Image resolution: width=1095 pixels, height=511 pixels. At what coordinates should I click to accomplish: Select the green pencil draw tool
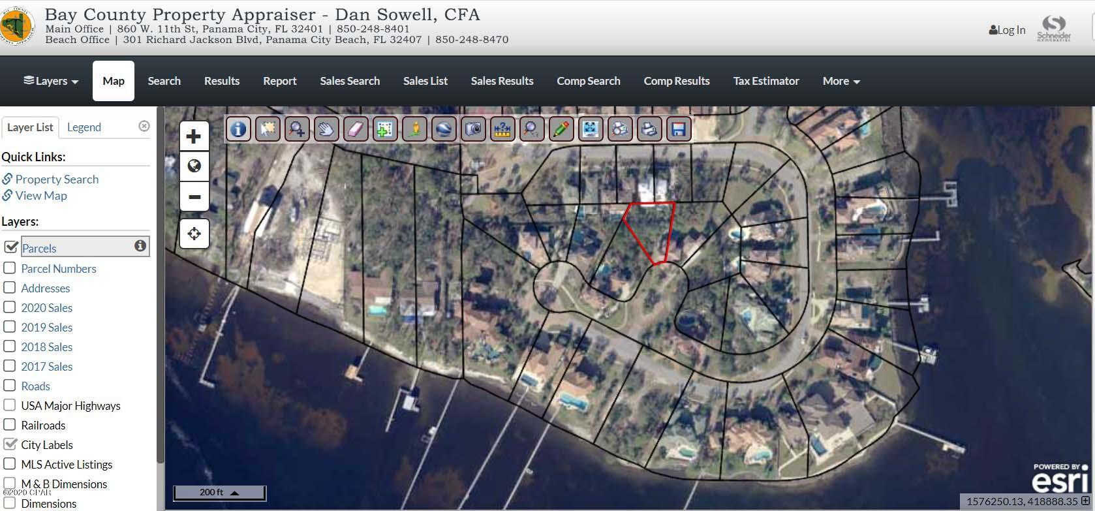point(561,129)
